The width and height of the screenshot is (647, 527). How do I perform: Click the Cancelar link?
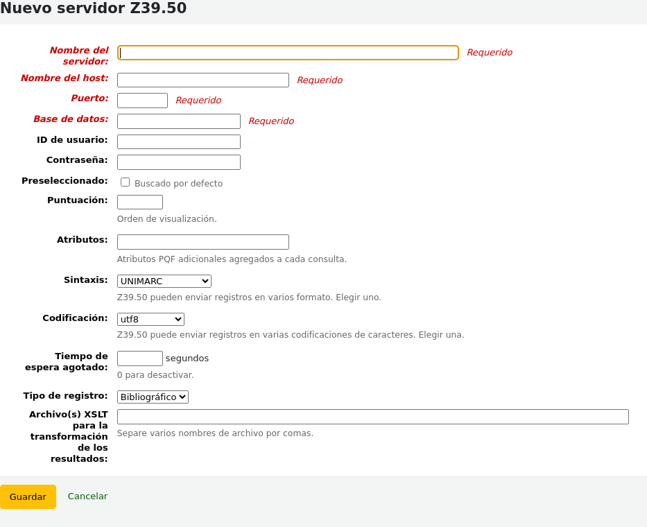coord(87,496)
